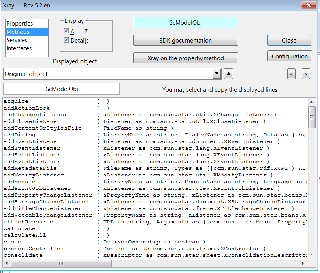Image resolution: width=320 pixels, height=273 pixels.
Task: Disable the Details checkbox
Action: 66,40
